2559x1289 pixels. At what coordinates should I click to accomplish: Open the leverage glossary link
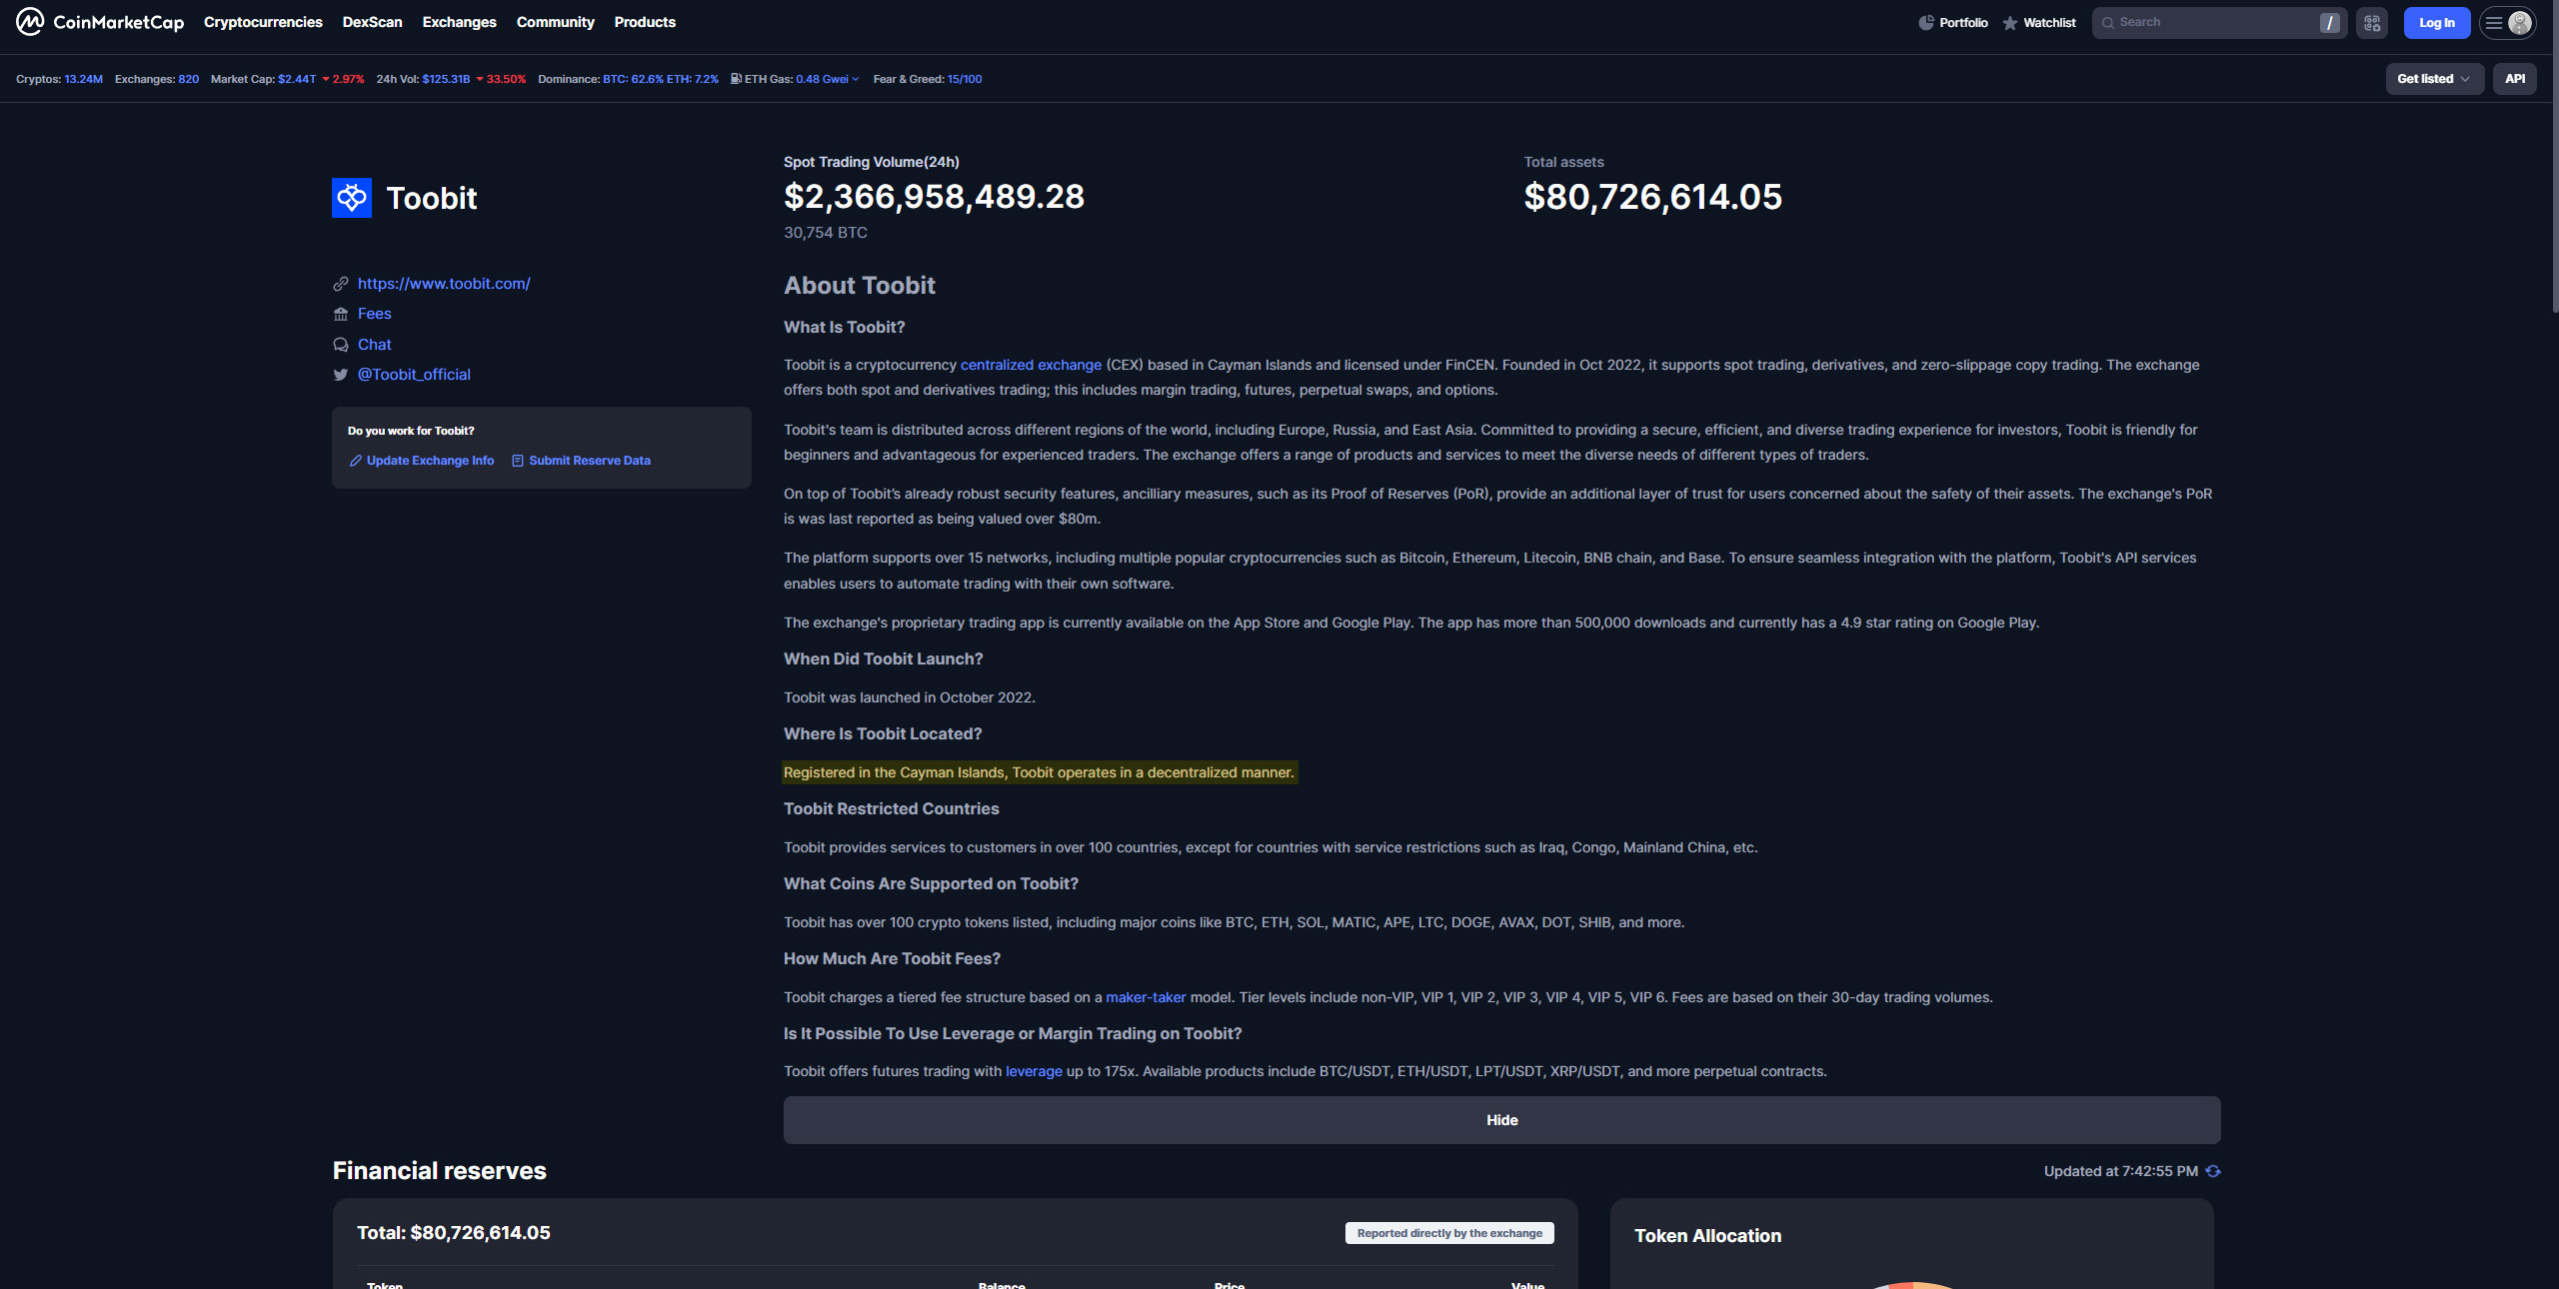pos(1034,1071)
